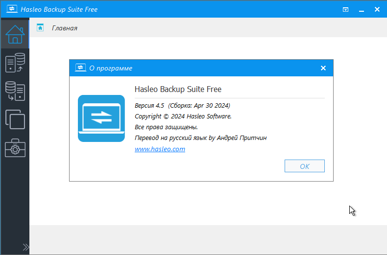Open the Backup sidebar icon
This screenshot has height=255, width=387.
(x=15, y=63)
